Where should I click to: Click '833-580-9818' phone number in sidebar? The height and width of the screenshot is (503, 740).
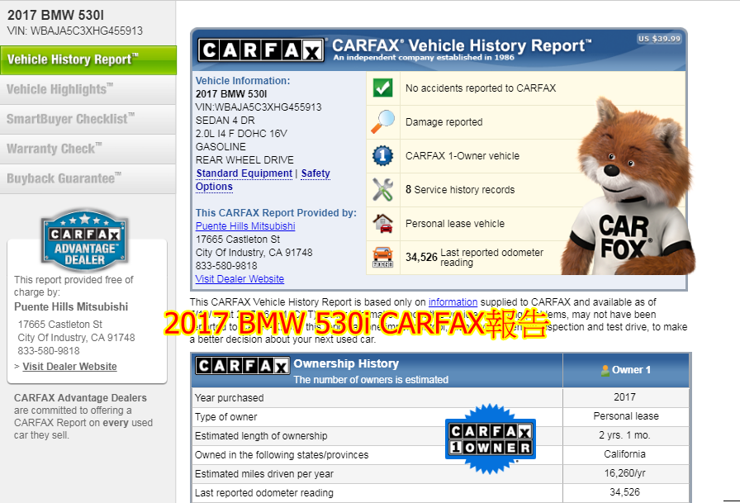49,351
